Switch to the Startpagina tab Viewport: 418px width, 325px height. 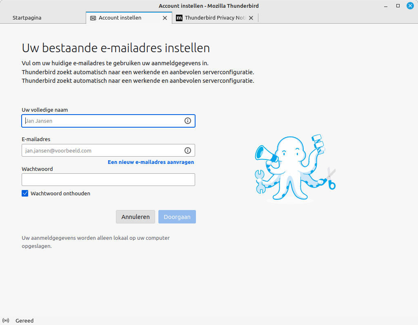(x=27, y=18)
